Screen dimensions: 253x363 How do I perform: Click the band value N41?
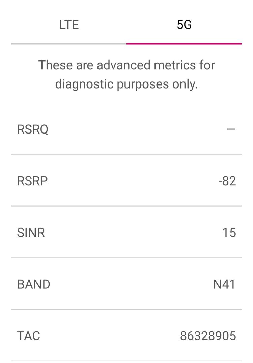click(224, 284)
